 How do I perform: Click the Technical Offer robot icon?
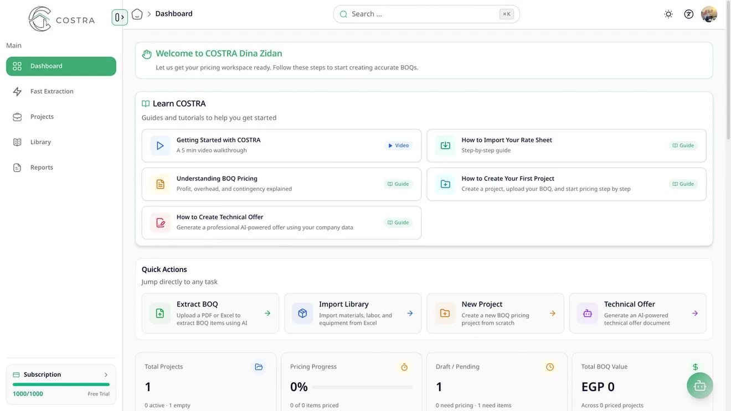[588, 314]
